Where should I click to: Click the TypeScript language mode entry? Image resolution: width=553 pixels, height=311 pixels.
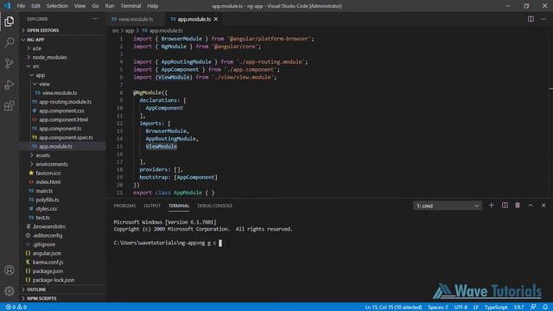click(496, 308)
